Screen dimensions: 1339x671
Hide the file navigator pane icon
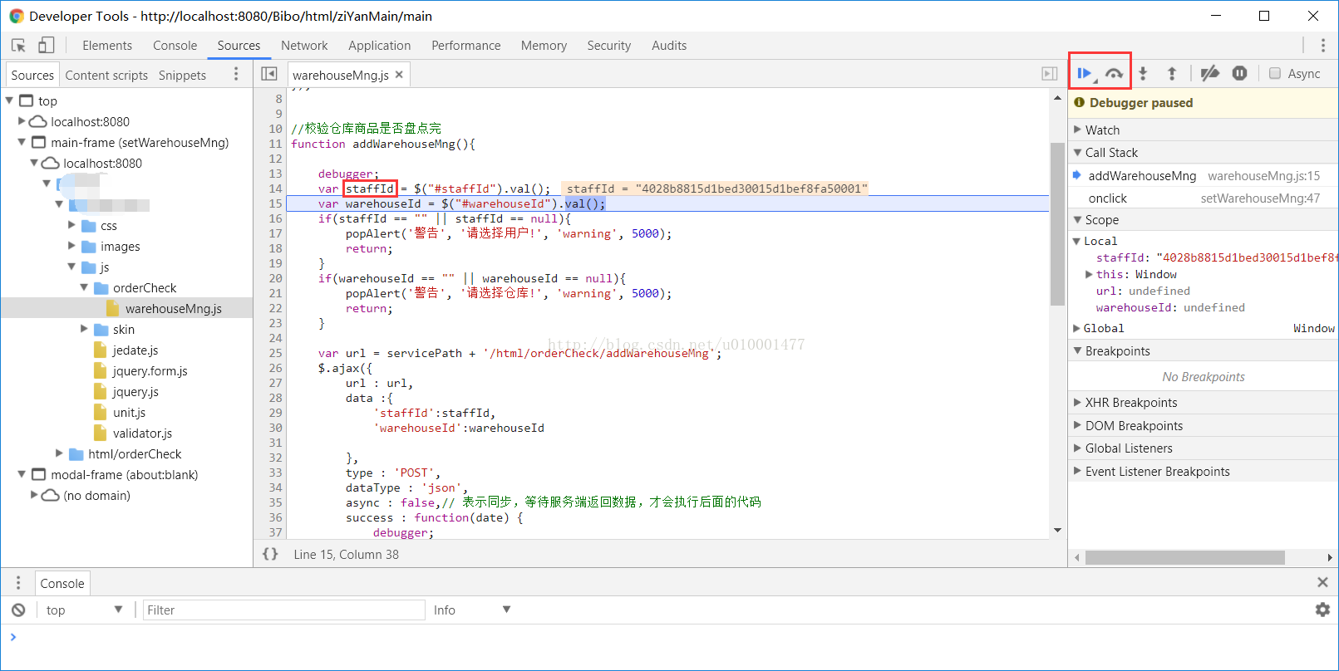click(268, 74)
